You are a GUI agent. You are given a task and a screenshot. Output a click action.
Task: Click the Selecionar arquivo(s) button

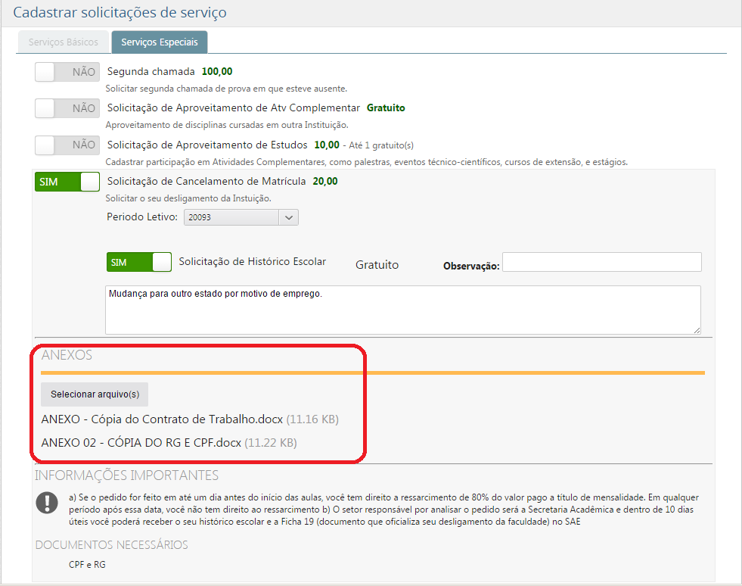[x=94, y=394]
